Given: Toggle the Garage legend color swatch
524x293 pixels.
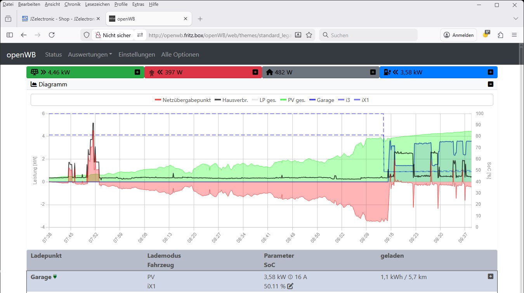Looking at the screenshot, I should (x=312, y=100).
